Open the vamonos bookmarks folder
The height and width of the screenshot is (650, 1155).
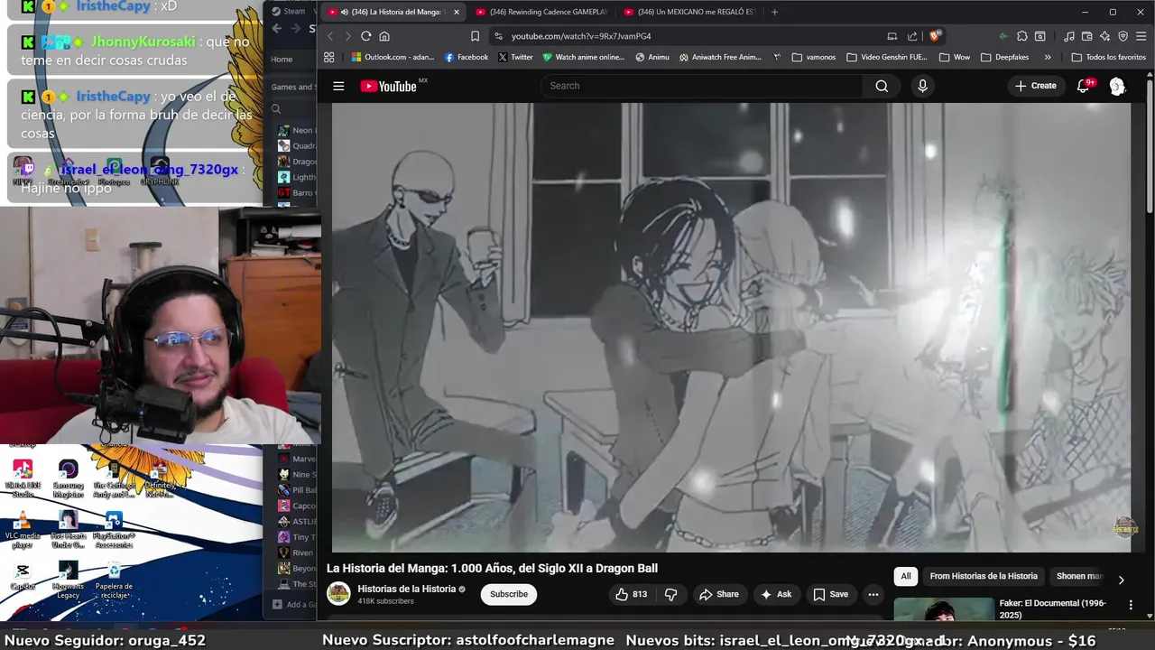pyautogui.click(x=813, y=57)
